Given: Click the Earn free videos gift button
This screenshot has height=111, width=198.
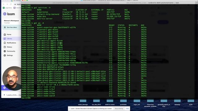Looking at the screenshot, I should (x=12, y=27).
